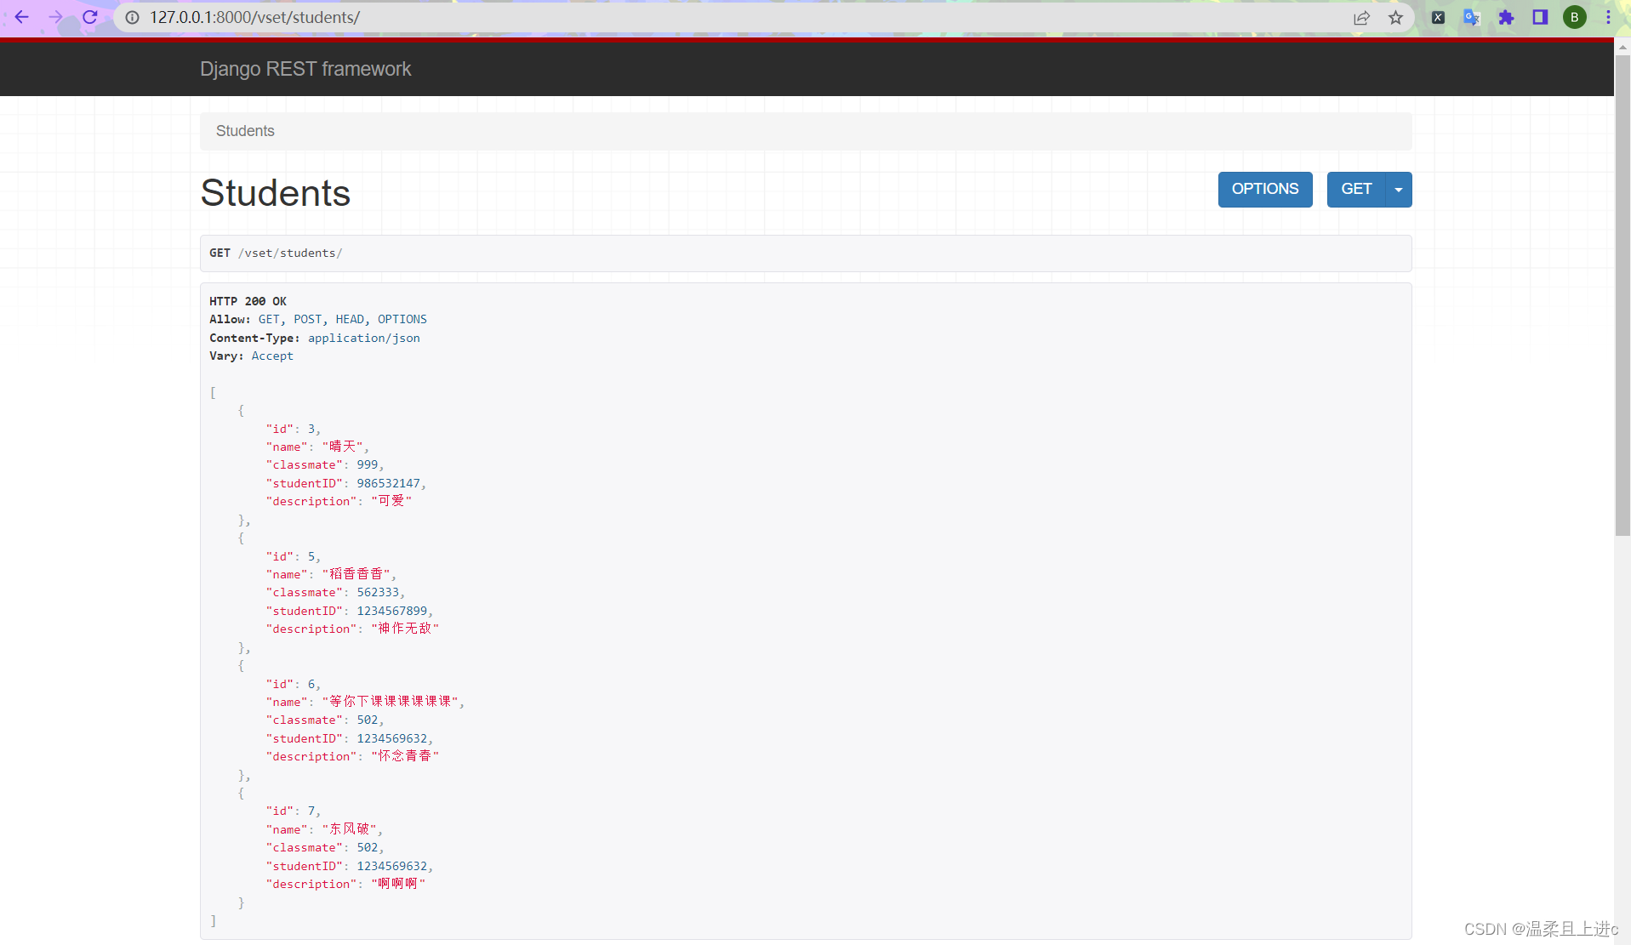Click description value 啊啊啊

(x=398, y=884)
